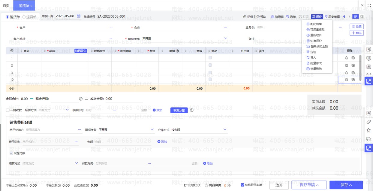Go to the previous document arrow
The width and height of the screenshot is (373, 191).
[x=344, y=17]
